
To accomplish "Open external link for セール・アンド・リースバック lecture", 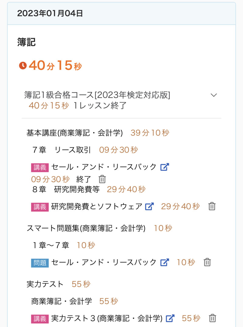I will 164,167.
